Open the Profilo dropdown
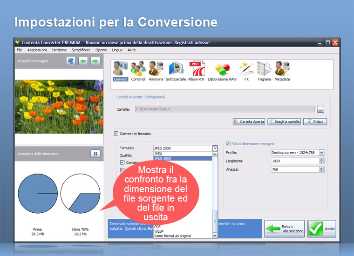 point(322,153)
